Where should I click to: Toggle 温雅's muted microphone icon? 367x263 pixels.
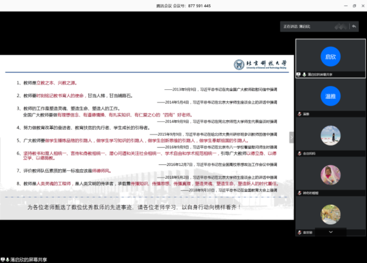299,114
